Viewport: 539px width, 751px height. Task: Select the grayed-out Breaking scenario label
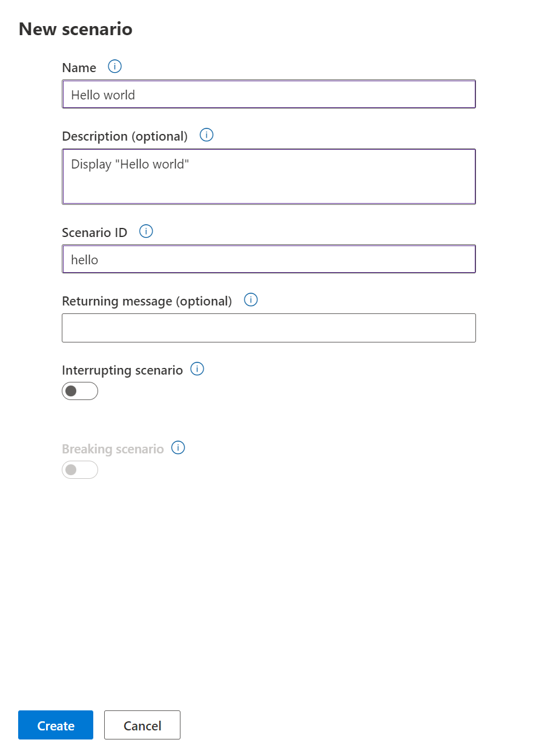click(112, 449)
